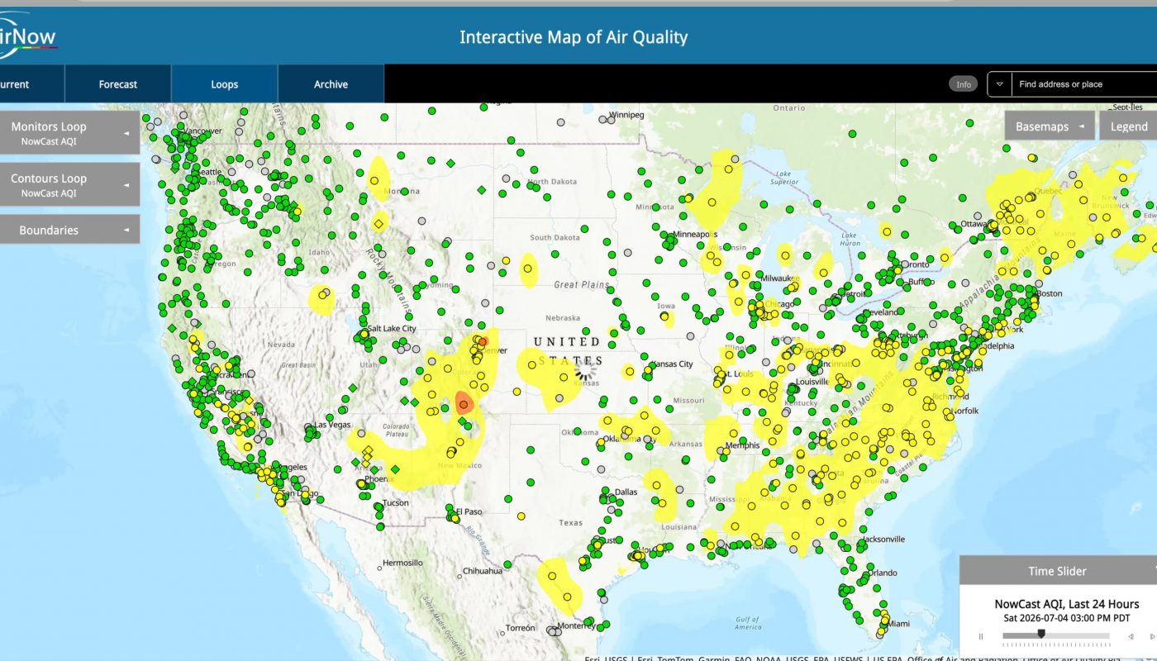Image resolution: width=1157 pixels, height=661 pixels.
Task: Click the Info button
Action: [963, 84]
